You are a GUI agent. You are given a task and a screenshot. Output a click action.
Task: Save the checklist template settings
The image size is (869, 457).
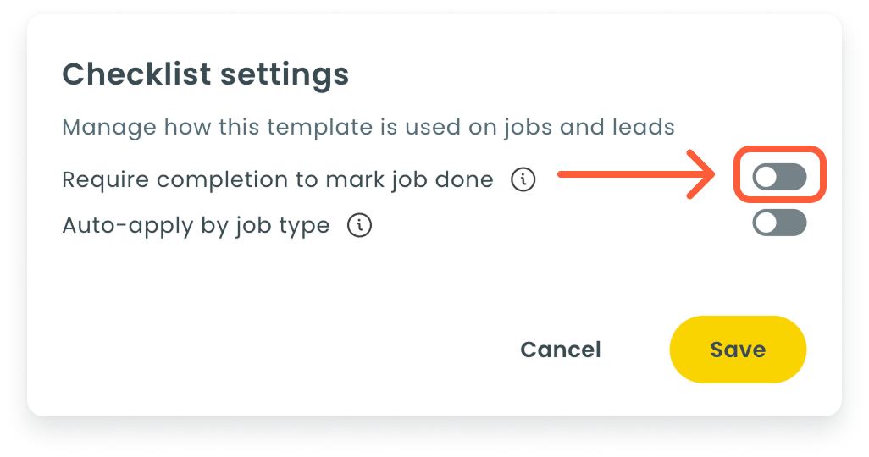pos(737,350)
